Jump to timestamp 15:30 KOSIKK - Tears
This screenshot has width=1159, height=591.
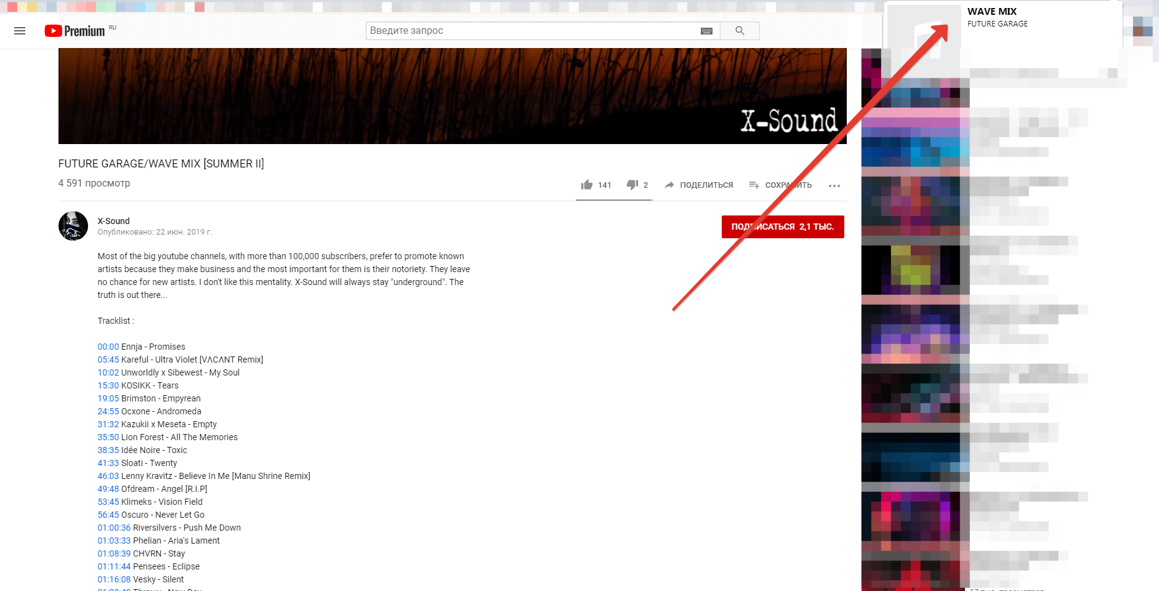pos(108,385)
